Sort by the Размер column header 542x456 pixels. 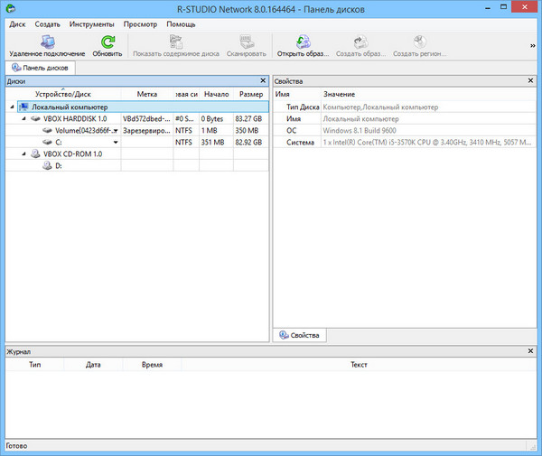[x=250, y=94]
